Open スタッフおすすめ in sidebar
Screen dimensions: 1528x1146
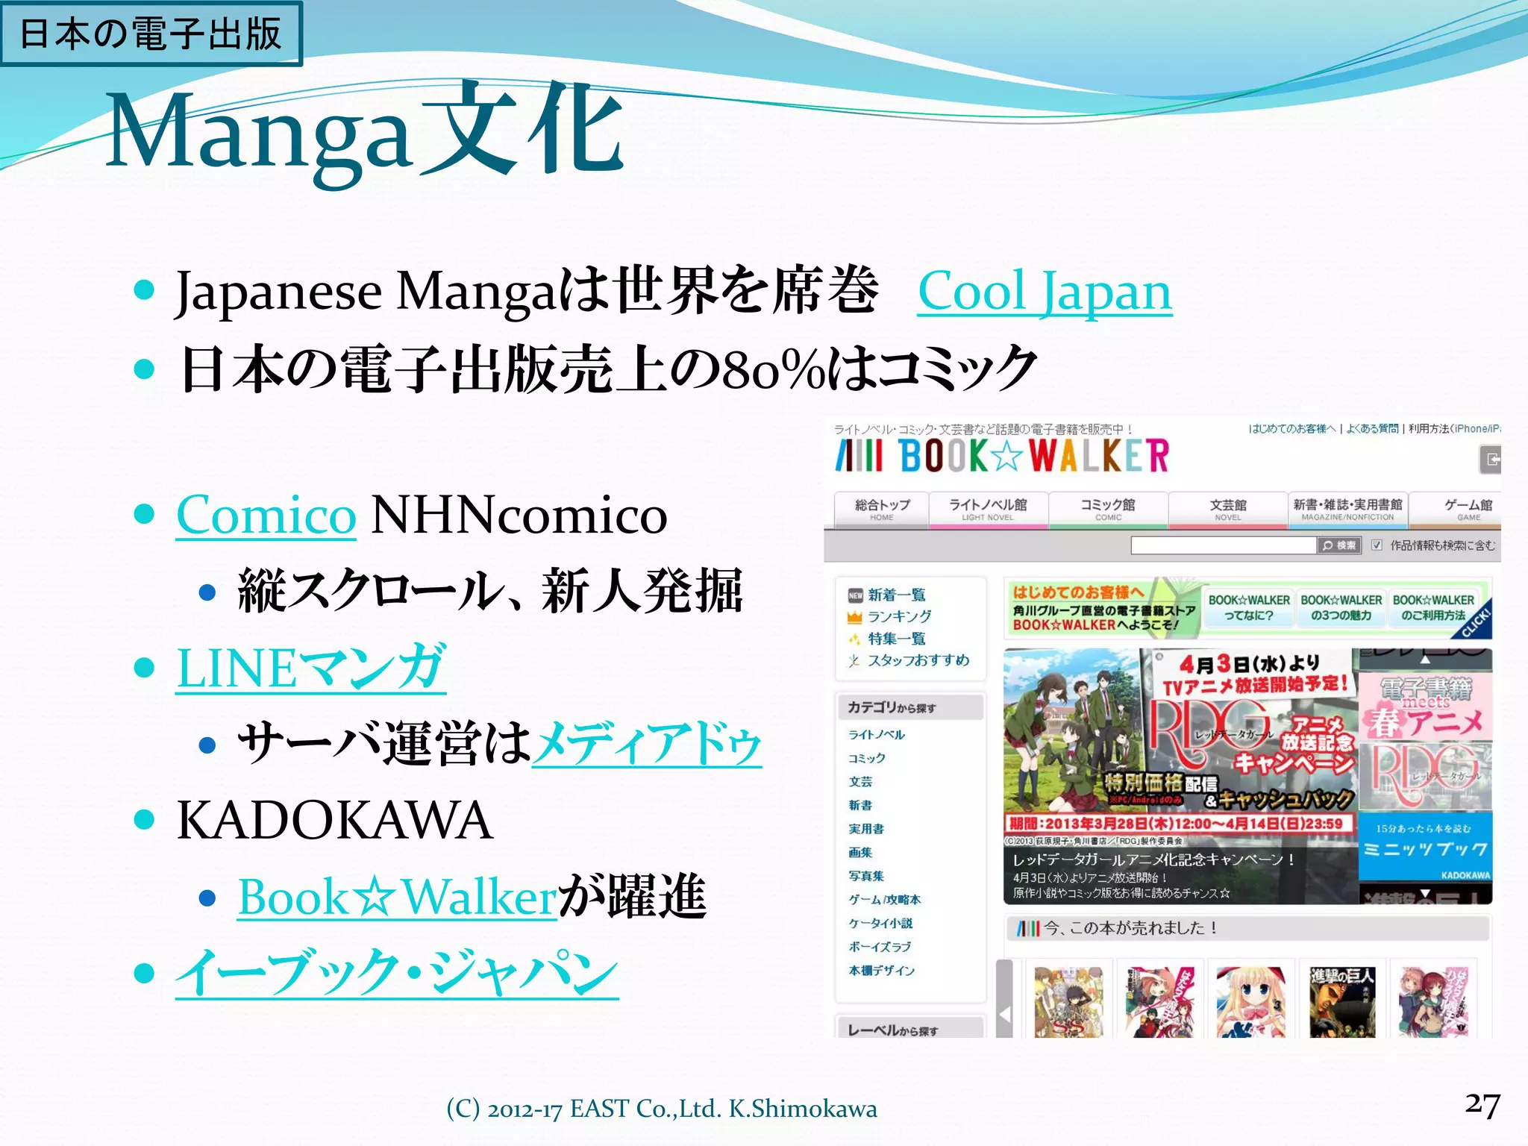pos(918,660)
